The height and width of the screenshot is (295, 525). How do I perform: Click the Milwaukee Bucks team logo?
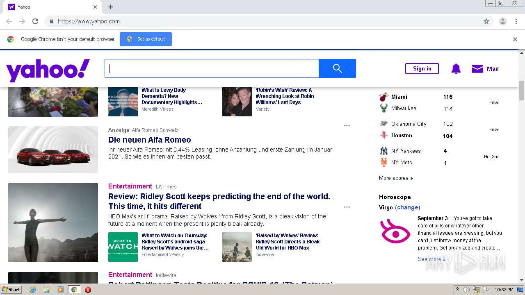click(383, 108)
